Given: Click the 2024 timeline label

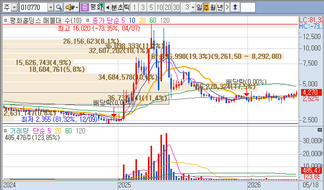Looking at the screenshot, I should [x=9, y=185].
